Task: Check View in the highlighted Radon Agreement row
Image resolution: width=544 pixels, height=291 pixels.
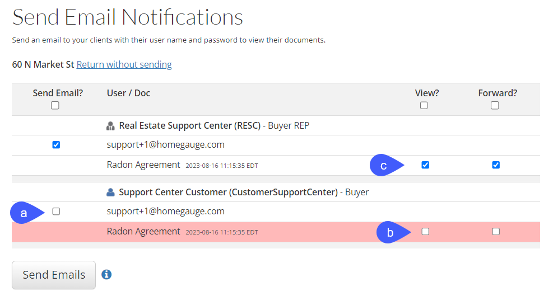Action: point(425,232)
